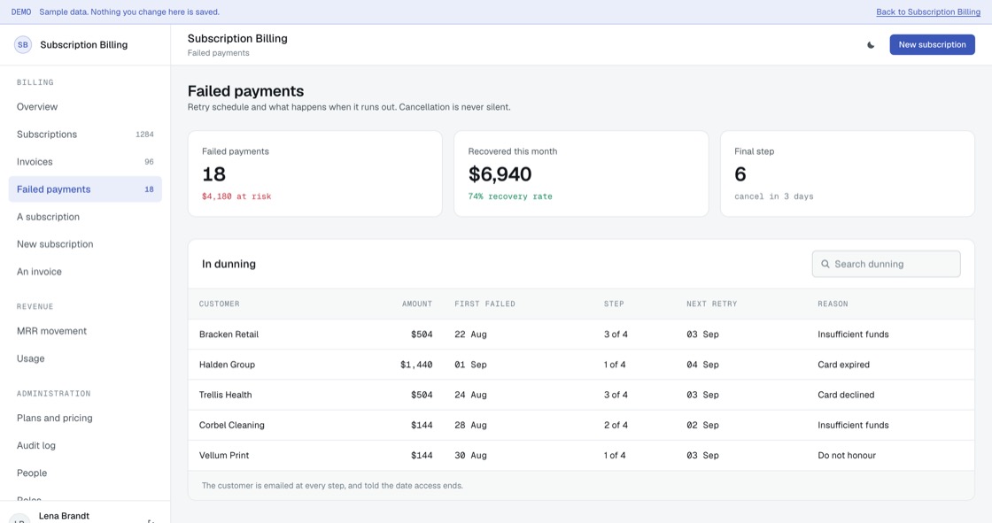Follow the 'Back to Subscription Billing' link
The image size is (992, 523).
tap(928, 12)
